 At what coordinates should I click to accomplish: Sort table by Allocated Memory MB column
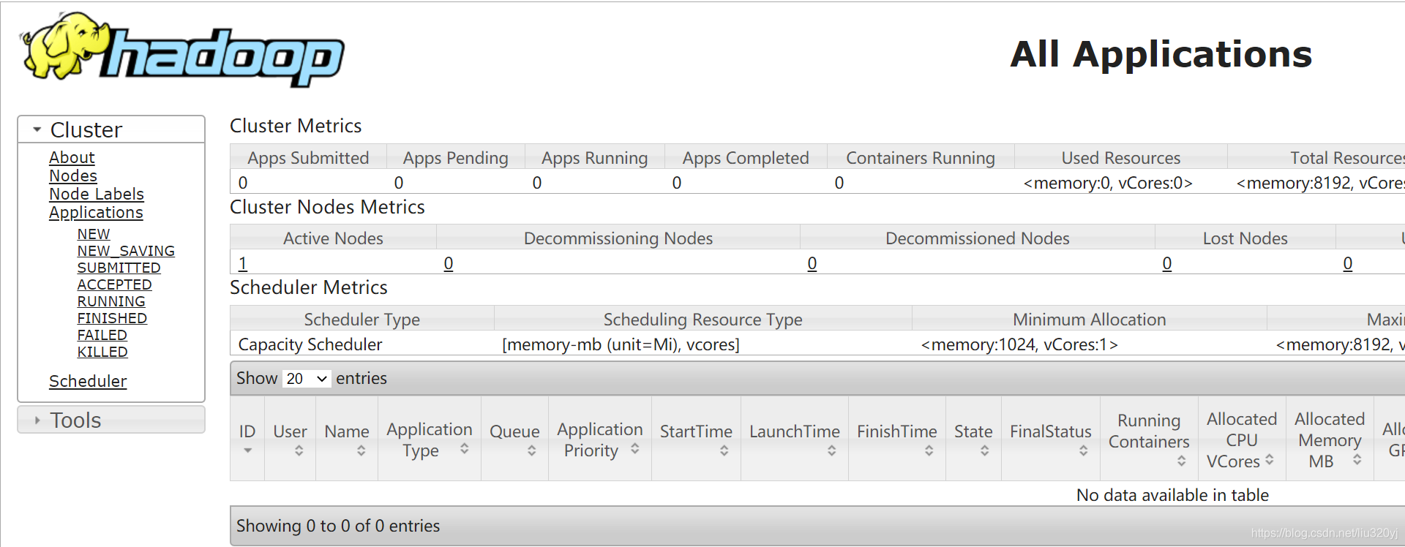tap(1330, 438)
